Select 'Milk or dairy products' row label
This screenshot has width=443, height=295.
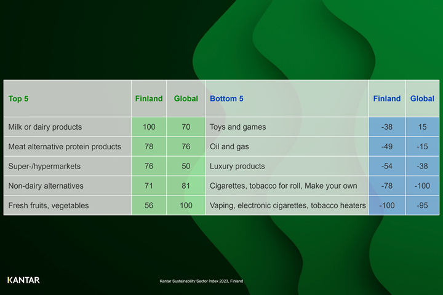[x=45, y=127]
